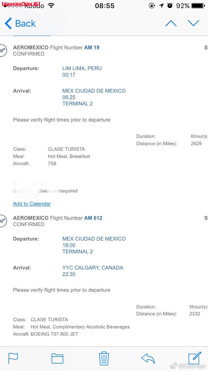Compose a new message

(x=195, y=358)
